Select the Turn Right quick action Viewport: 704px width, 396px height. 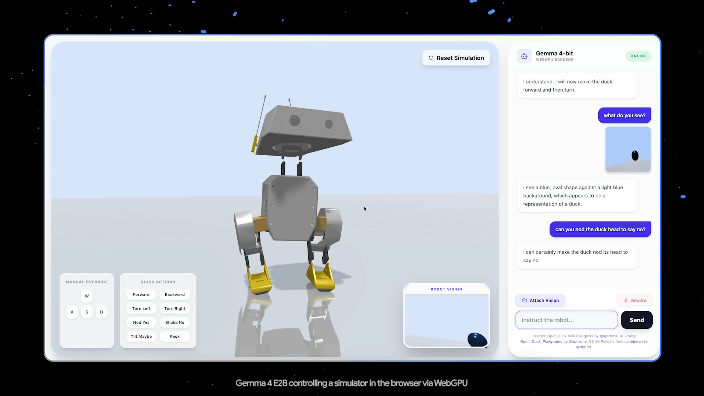click(x=175, y=308)
